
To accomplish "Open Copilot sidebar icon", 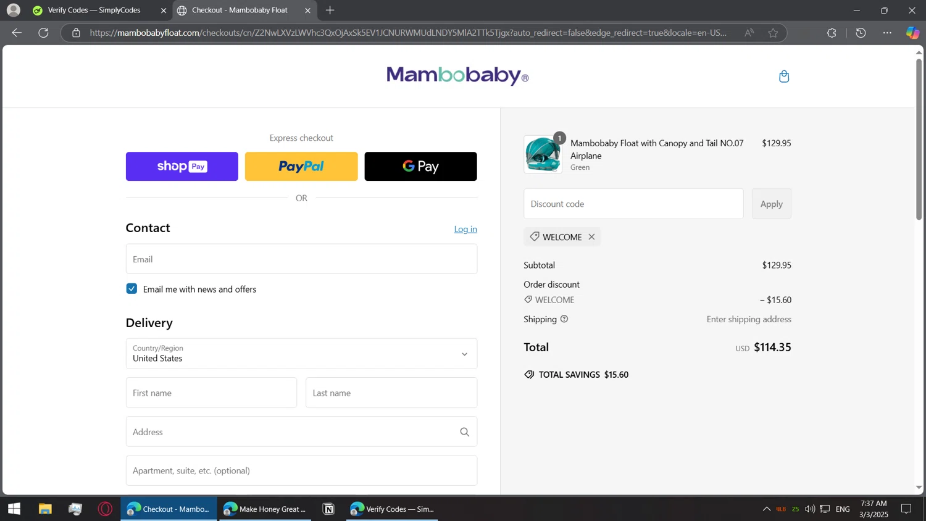I will (x=912, y=33).
